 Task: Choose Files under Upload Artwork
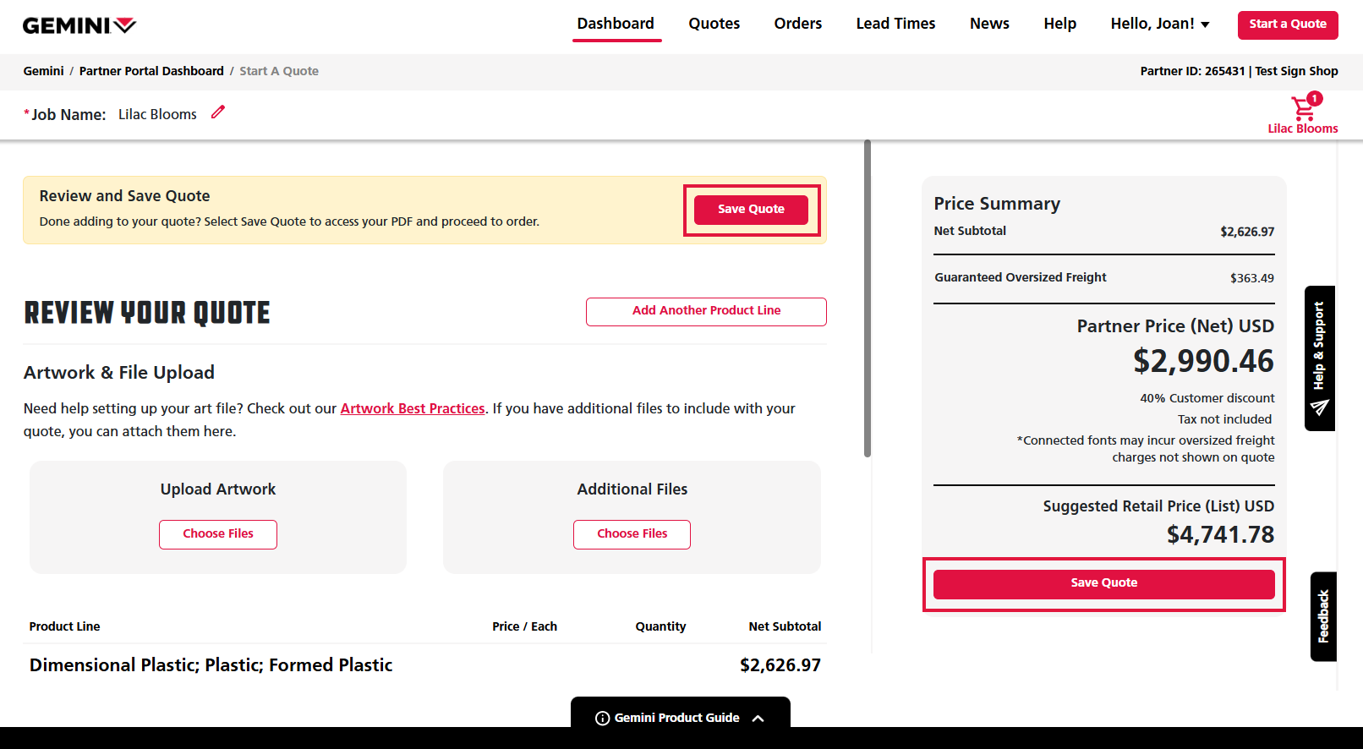coord(218,534)
